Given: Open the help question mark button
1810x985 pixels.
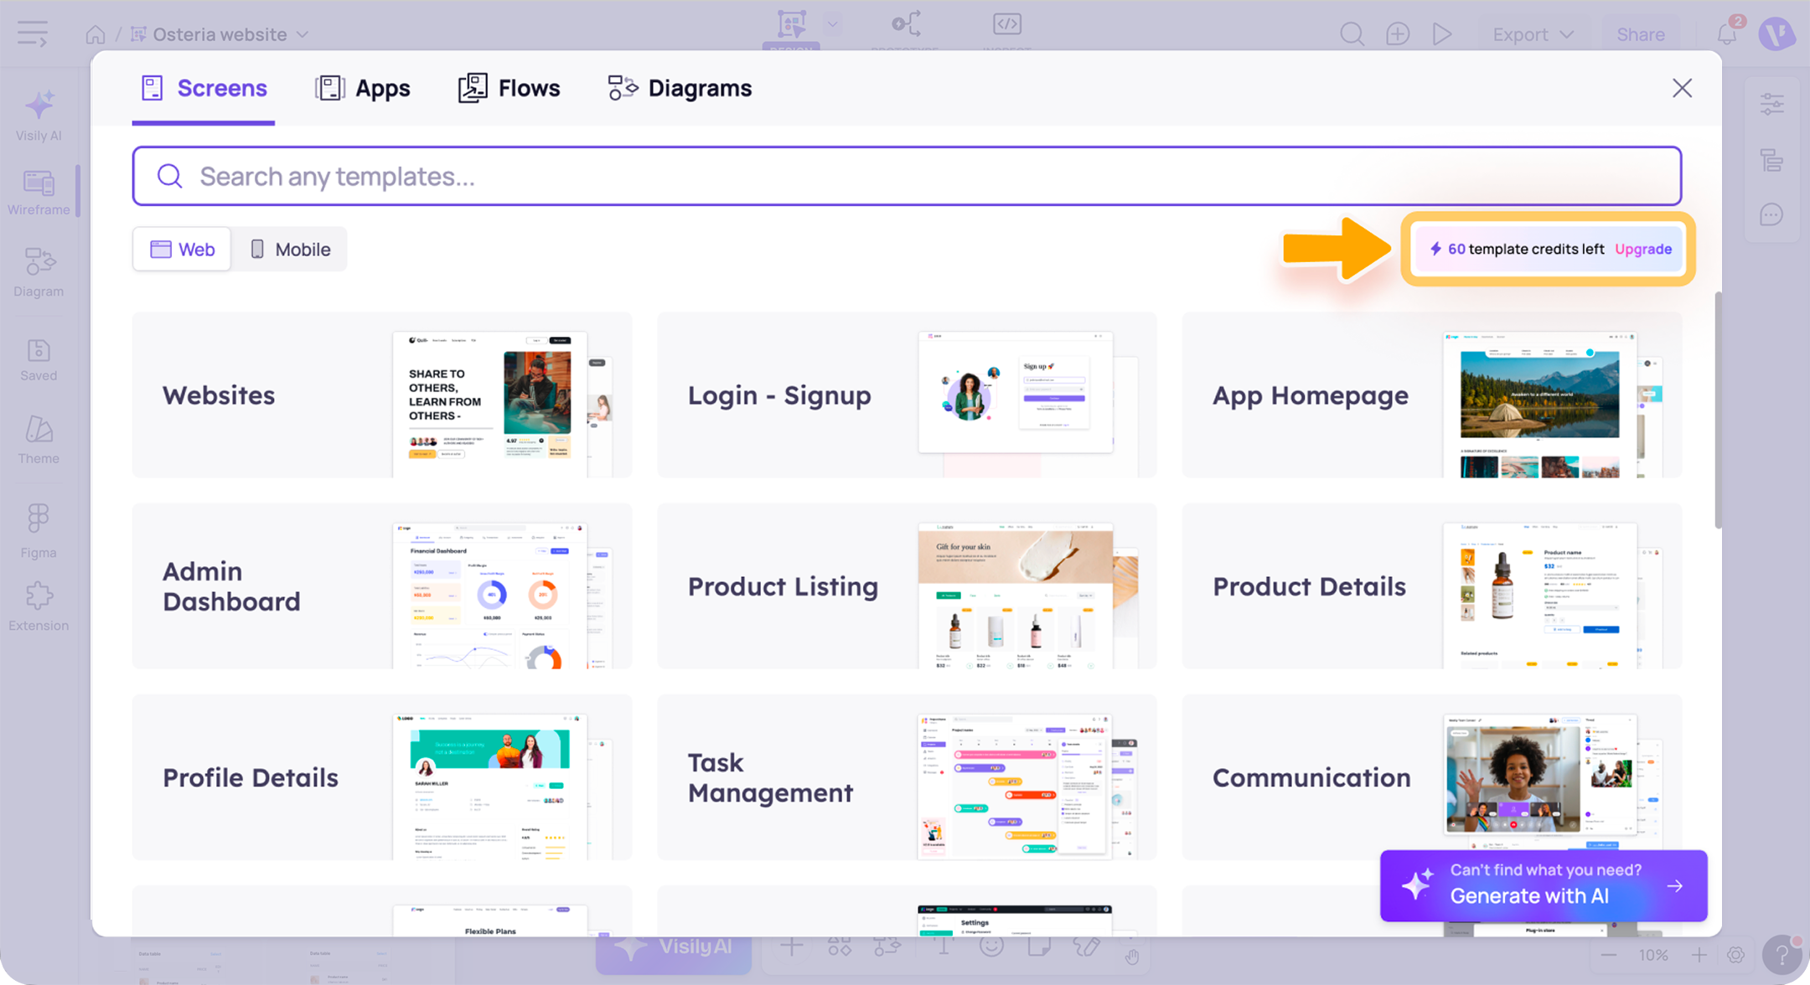Looking at the screenshot, I should 1782,955.
